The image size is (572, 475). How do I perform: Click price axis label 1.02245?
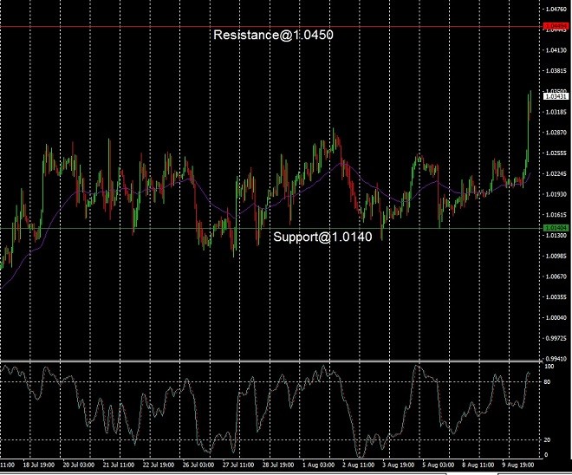[x=556, y=173]
